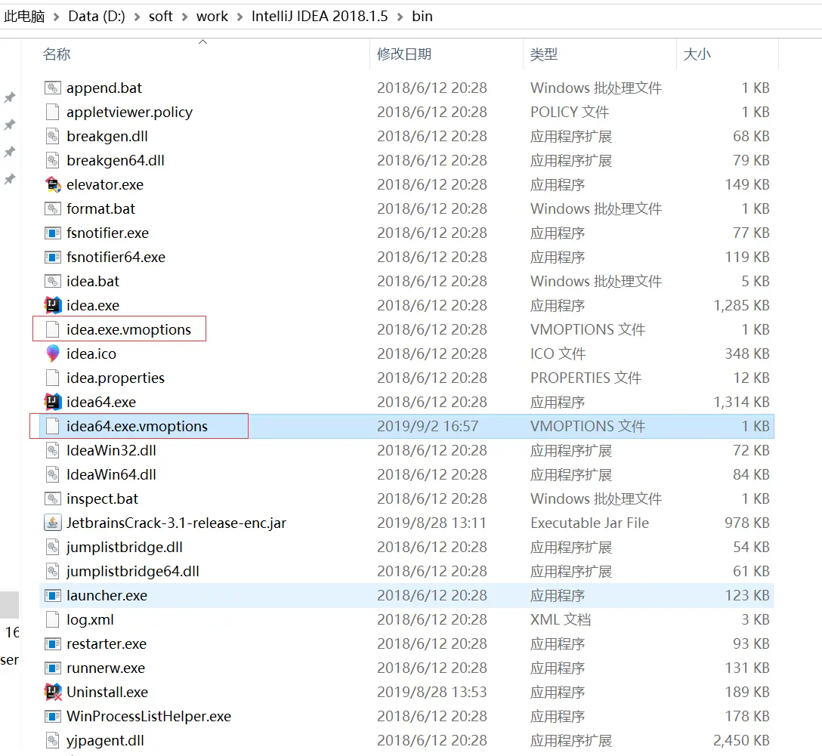822x756 pixels.
Task: Click the append.bat file icon
Action: tap(52, 88)
